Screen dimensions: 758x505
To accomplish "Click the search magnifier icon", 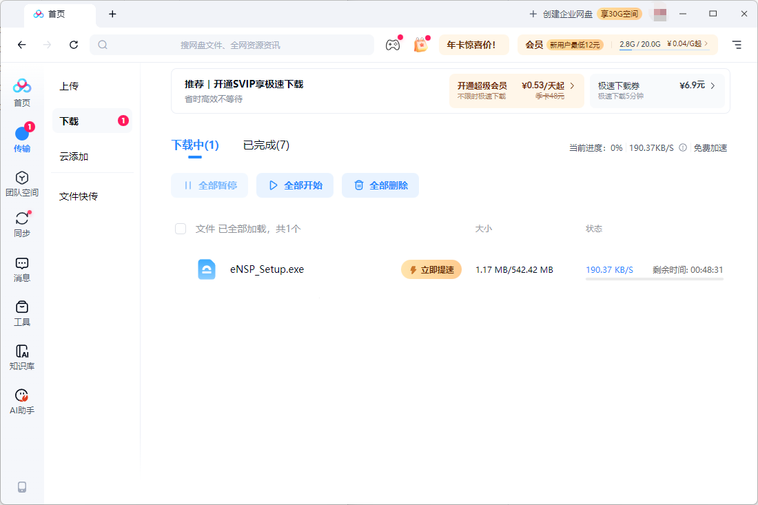I will point(103,45).
